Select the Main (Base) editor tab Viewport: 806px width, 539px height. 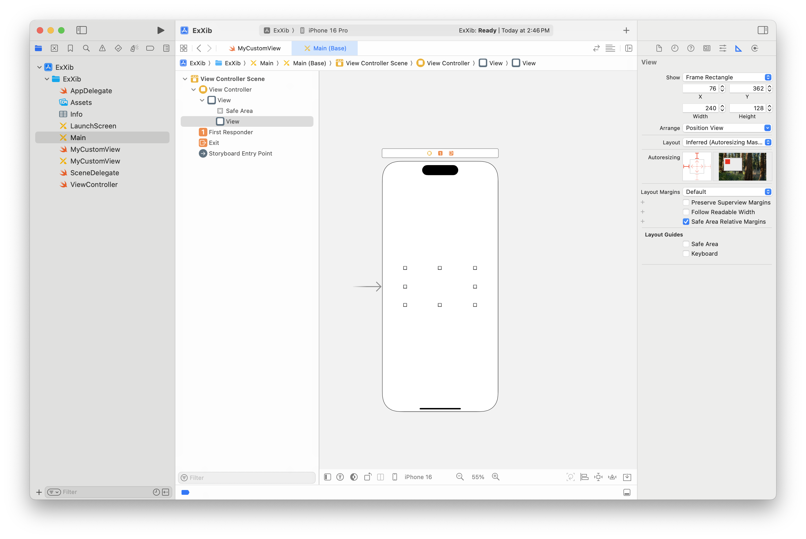tap(325, 48)
